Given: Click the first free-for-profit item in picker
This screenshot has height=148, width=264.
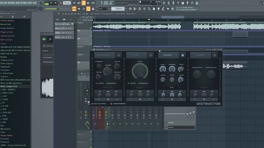Looking at the screenshot, I should 64,24.
